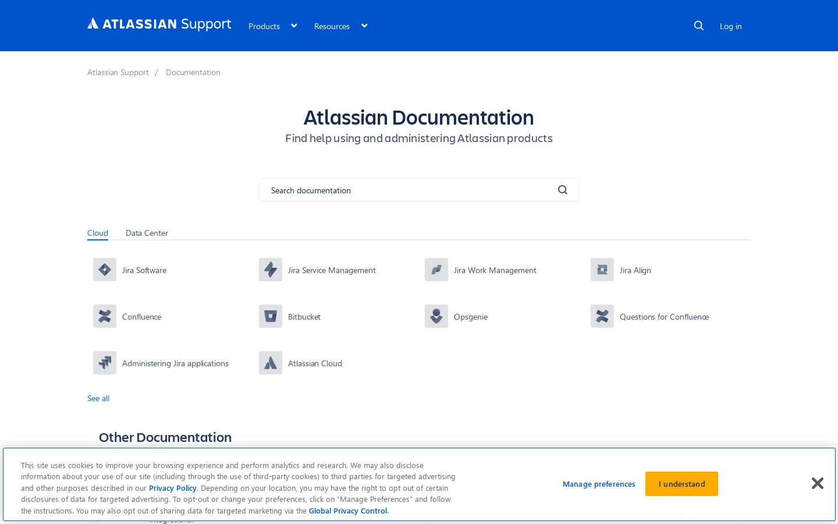Image resolution: width=838 pixels, height=524 pixels.
Task: Click the Jira Work Management icon
Action: [436, 270]
